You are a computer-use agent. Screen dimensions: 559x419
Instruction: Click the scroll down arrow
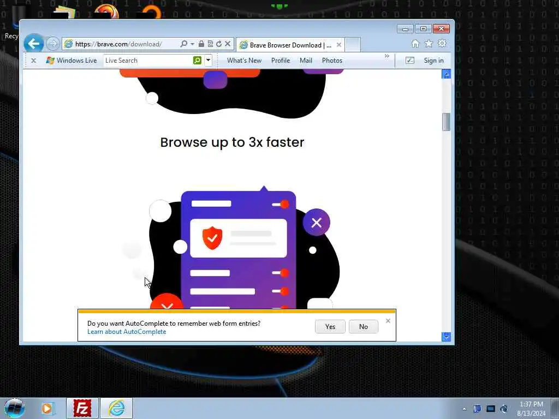[446, 337]
